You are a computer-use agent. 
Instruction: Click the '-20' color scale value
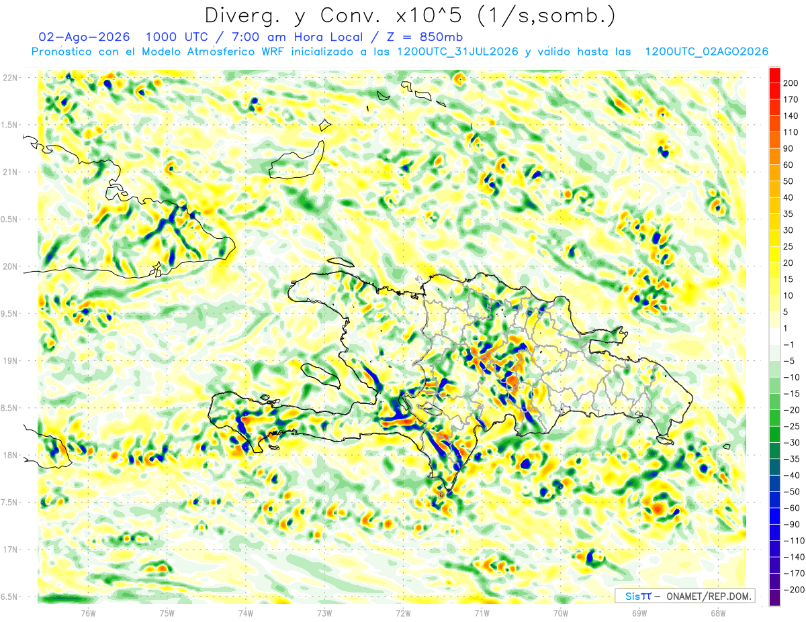(792, 410)
